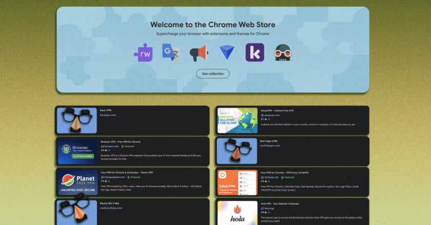Click the 'Supercharge your browser' subtitle text
Screen dimensions: 431x225
pyautogui.click(x=213, y=34)
